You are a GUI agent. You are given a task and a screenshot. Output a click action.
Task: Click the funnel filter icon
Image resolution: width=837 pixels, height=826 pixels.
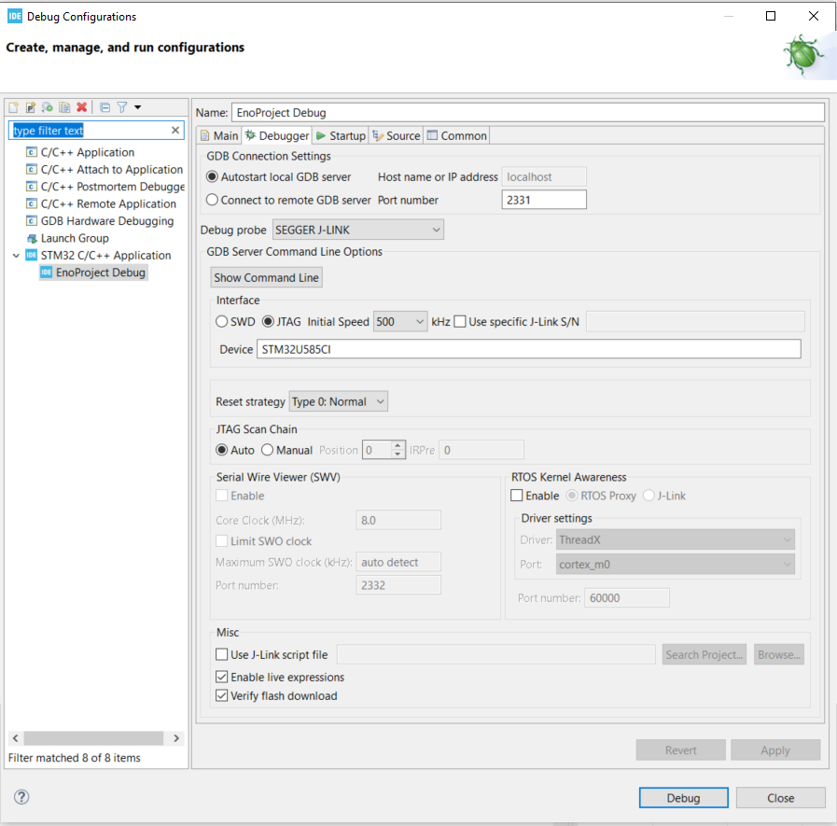coord(122,107)
